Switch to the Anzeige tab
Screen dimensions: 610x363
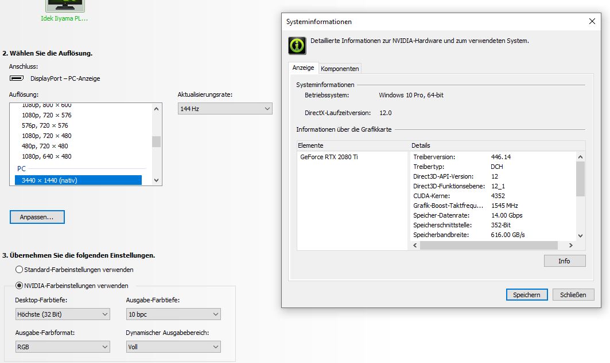(303, 68)
